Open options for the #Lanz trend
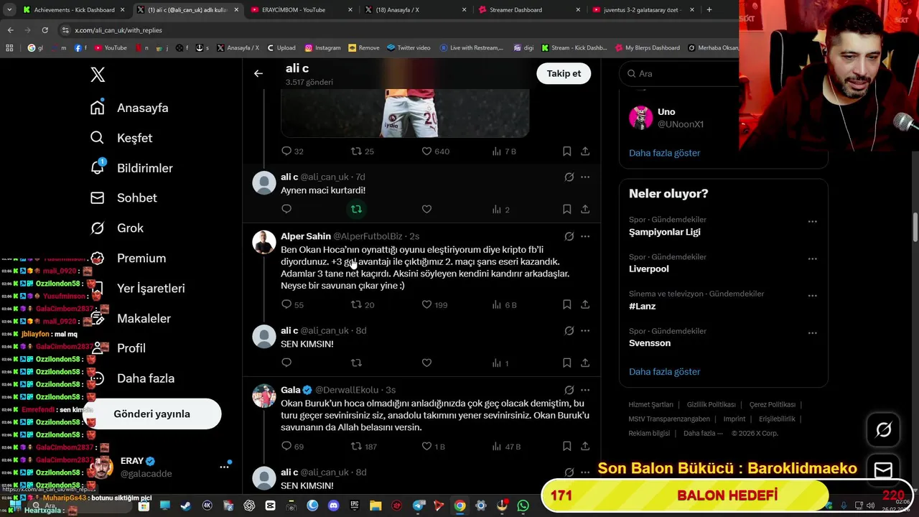 coord(812,296)
